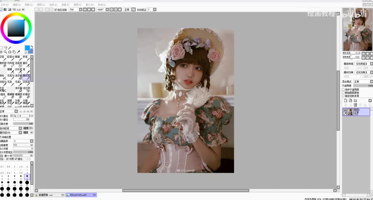Open the 编辑 menu
This screenshot has height=200, width=373.
[17, 5]
